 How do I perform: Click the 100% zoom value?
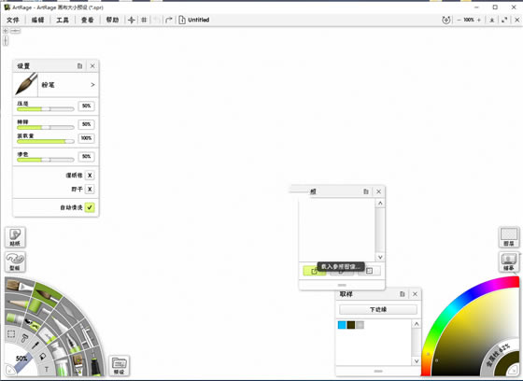[469, 20]
